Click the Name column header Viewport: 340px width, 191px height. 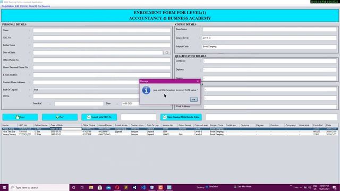click(x=10, y=125)
